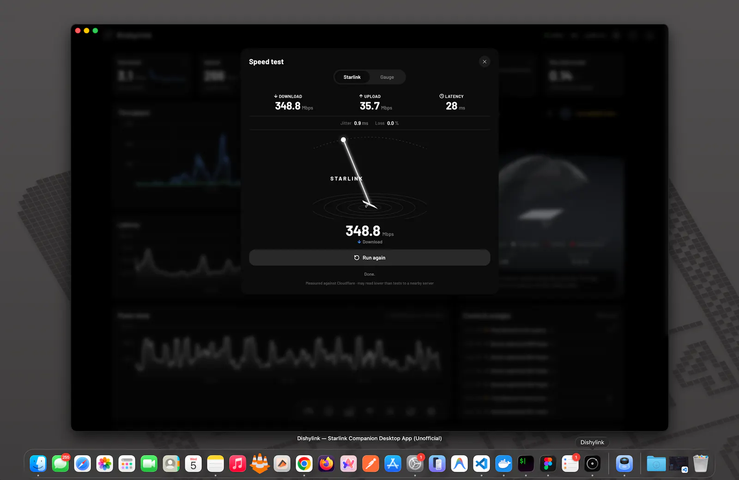Click the 'Done.' status message

(x=369, y=274)
